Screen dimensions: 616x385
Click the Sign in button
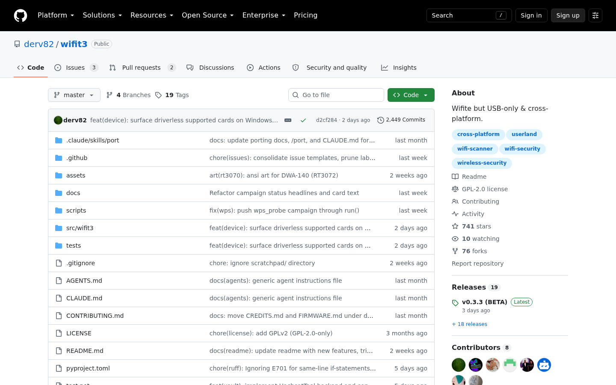tap(531, 15)
